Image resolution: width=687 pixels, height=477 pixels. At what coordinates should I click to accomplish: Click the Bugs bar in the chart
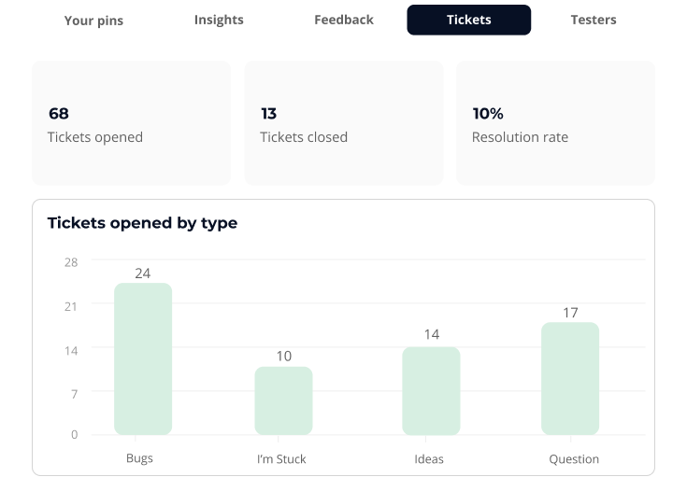pyautogui.click(x=143, y=358)
